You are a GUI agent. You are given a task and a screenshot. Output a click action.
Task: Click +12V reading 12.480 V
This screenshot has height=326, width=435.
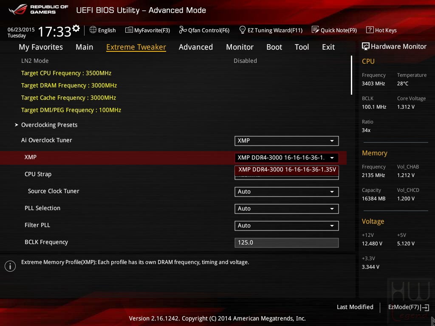point(372,243)
